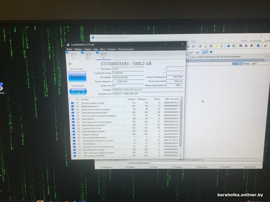270x202 pixels.
Task: Select drive c button in Total Commander
Action: 197,52
